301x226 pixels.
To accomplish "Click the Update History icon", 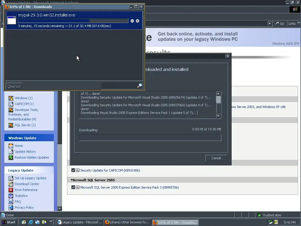I will 11,152.
